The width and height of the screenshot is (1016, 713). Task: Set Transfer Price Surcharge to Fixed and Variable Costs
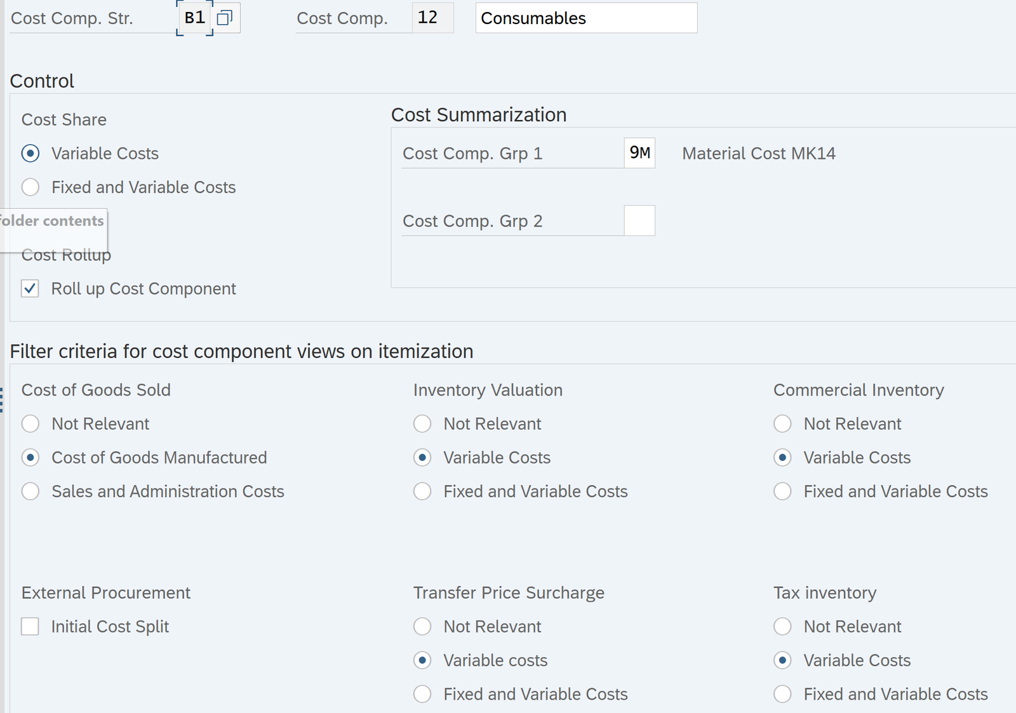(422, 694)
